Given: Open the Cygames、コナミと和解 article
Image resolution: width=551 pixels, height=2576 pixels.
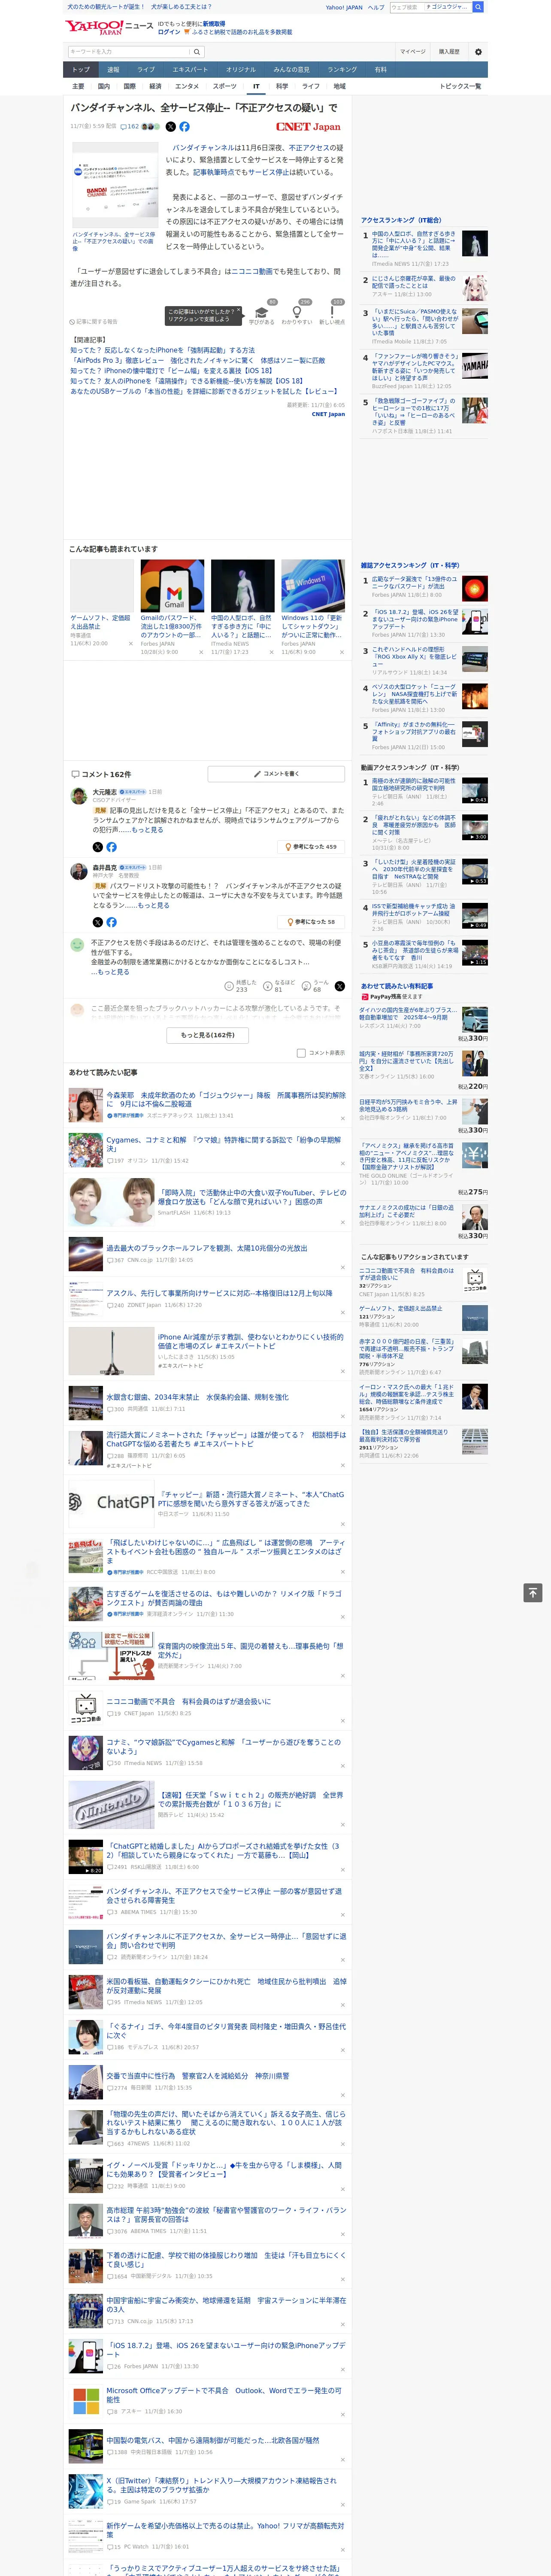Looking at the screenshot, I should point(224,1144).
